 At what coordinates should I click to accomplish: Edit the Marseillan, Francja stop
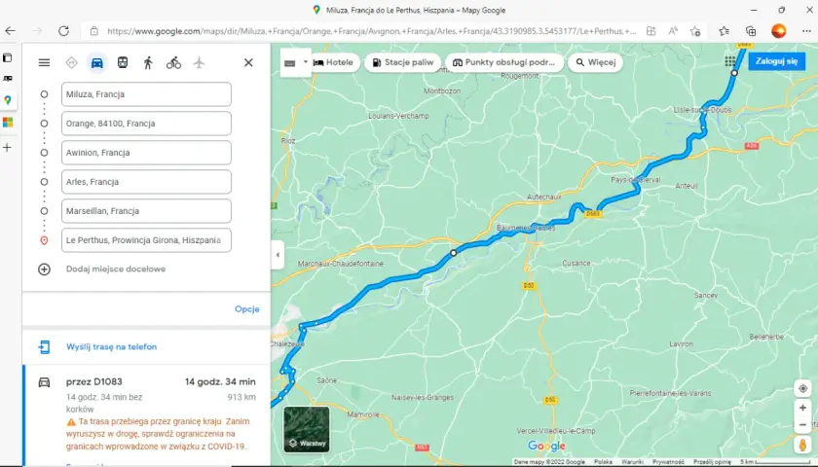click(146, 211)
